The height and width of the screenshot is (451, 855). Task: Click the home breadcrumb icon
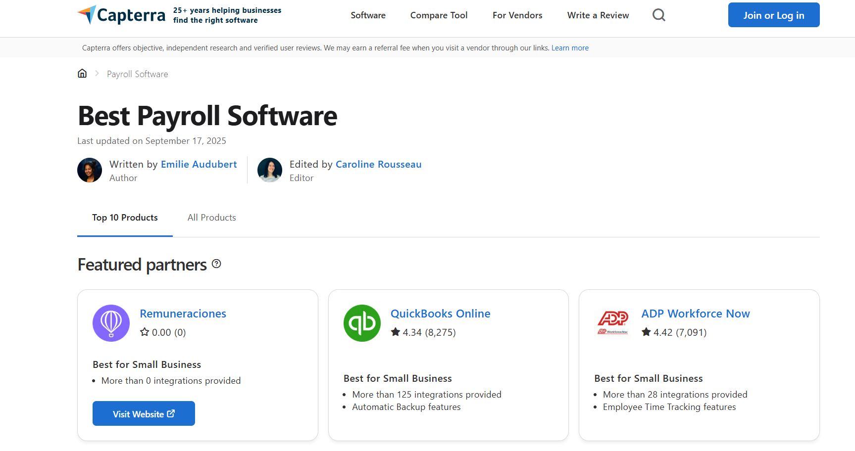[x=82, y=73]
